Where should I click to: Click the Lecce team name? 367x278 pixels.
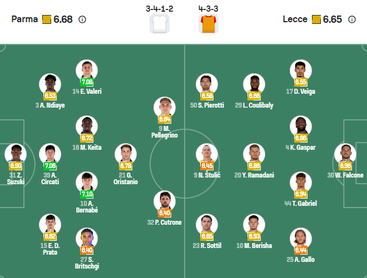click(x=295, y=19)
